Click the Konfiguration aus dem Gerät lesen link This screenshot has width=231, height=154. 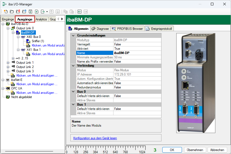click(x=95, y=138)
